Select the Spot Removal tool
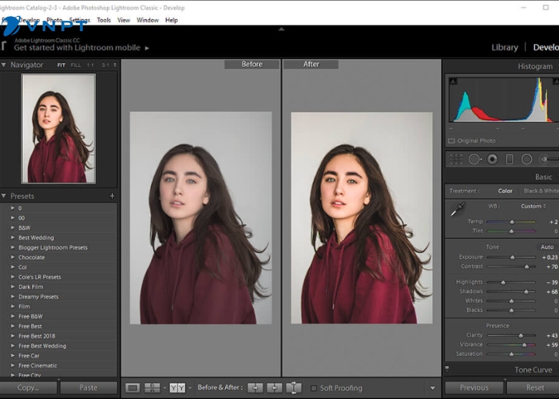Screen dimensions: 559x399 tap(475, 159)
